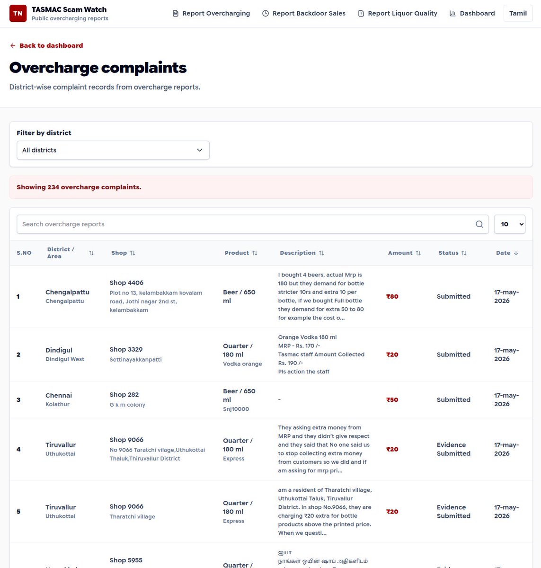Click the TN logo icon
The width and height of the screenshot is (541, 568).
click(x=18, y=13)
